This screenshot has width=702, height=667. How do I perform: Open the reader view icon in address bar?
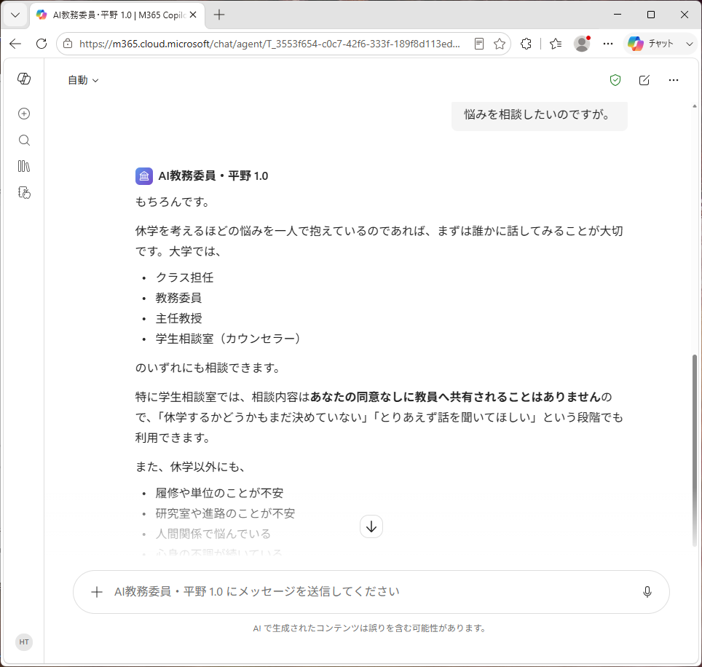(479, 44)
